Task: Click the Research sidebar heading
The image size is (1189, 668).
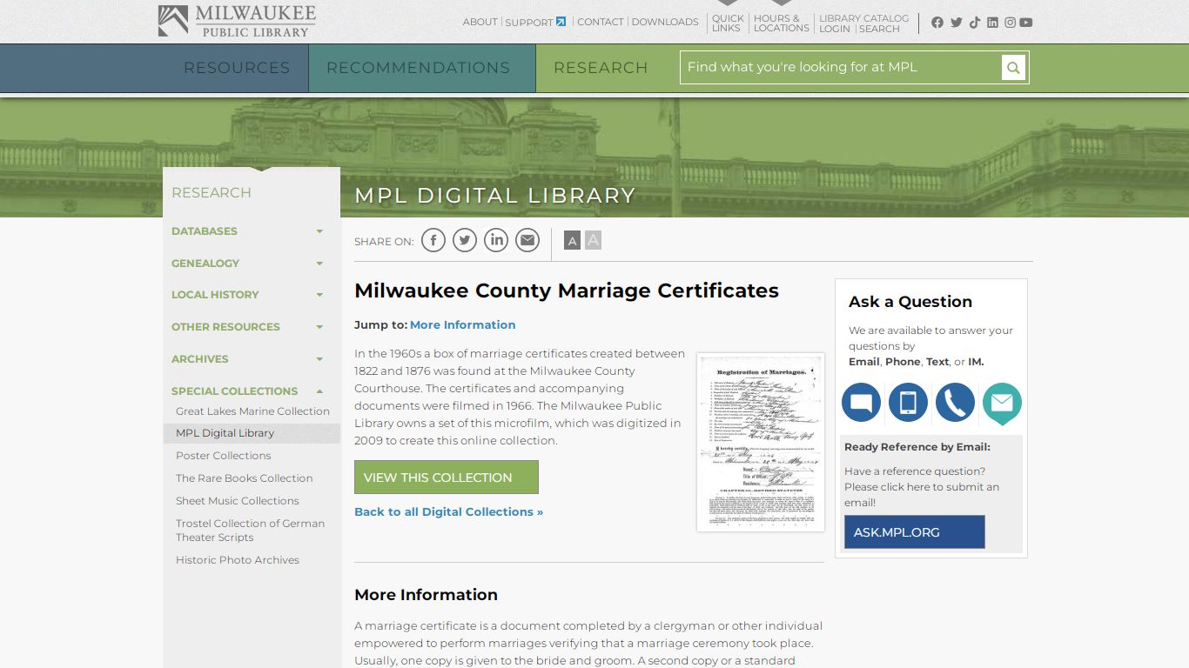Action: 212,193
